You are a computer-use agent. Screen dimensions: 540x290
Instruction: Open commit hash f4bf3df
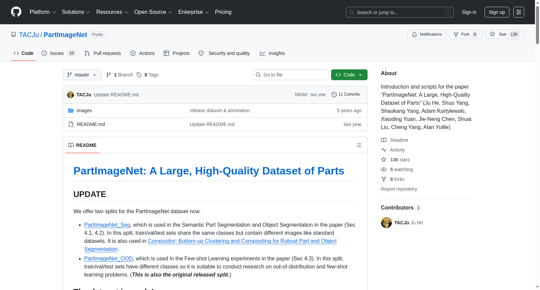pyautogui.click(x=301, y=95)
